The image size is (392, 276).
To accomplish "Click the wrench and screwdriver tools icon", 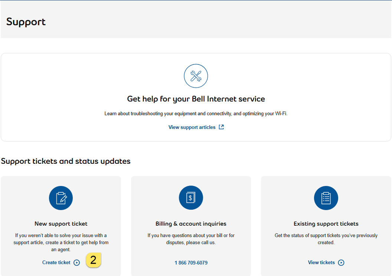I will pos(196,76).
